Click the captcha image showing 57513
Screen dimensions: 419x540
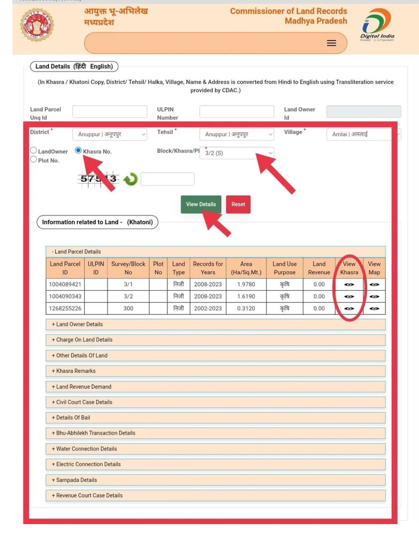99,179
